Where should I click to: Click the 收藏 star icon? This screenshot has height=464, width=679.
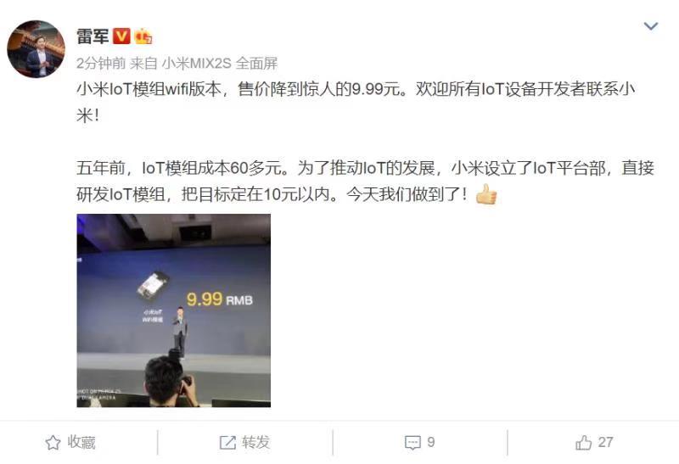coord(53,442)
